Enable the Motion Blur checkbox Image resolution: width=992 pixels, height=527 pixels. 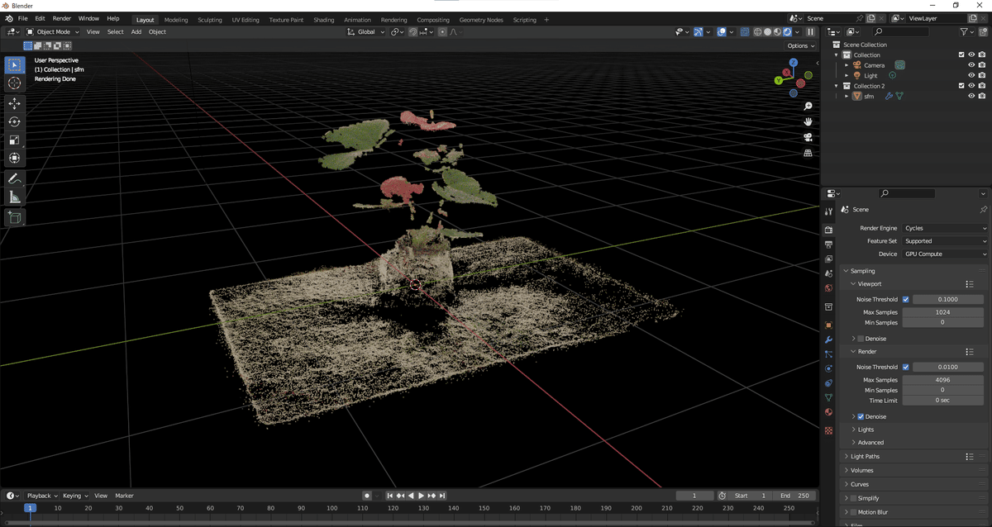(x=853, y=512)
